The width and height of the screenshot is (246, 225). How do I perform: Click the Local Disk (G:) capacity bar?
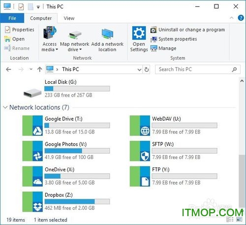pyautogui.click(x=77, y=89)
